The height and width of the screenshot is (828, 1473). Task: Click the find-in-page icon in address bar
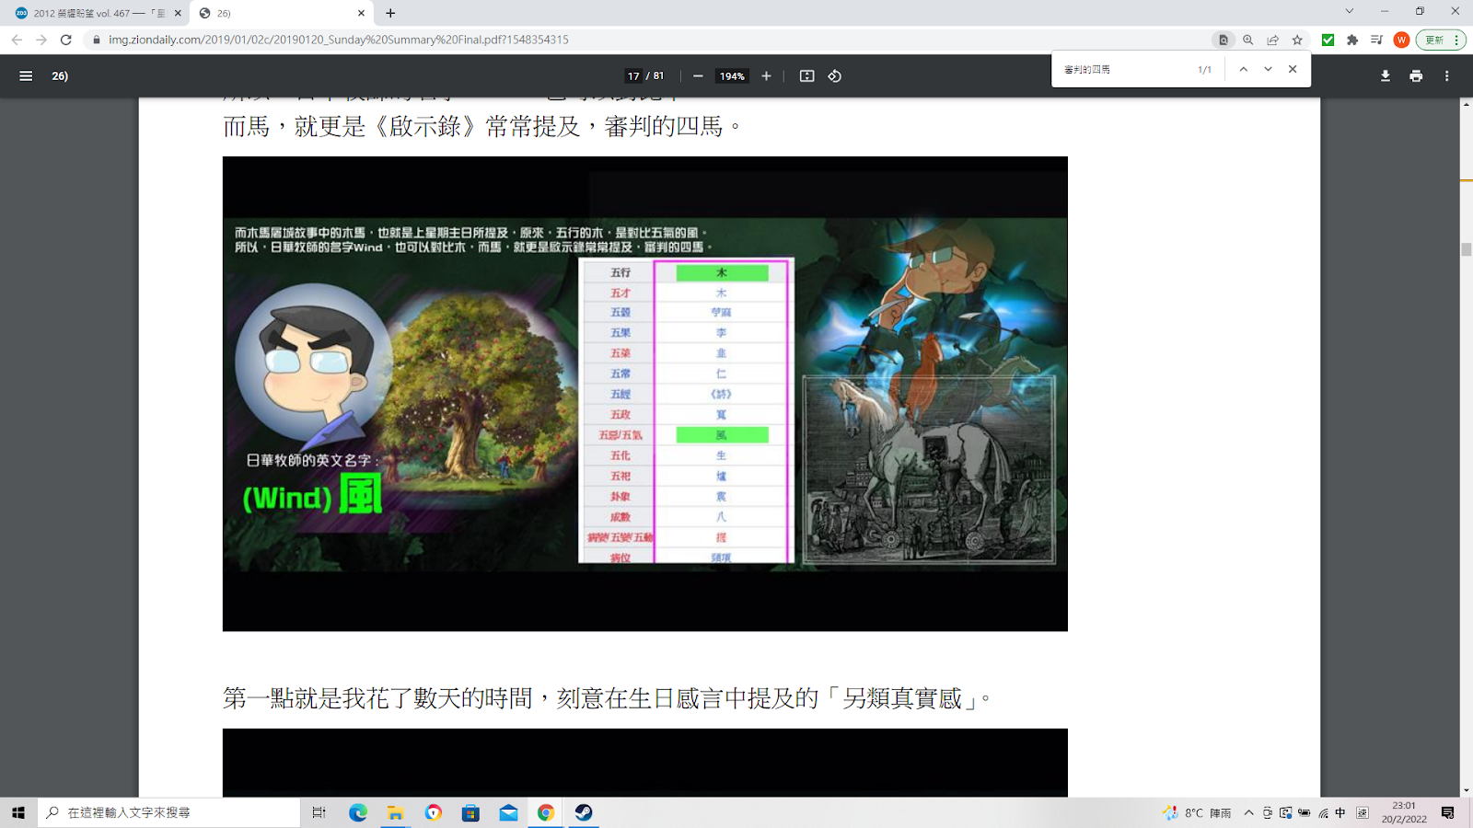(x=1224, y=40)
